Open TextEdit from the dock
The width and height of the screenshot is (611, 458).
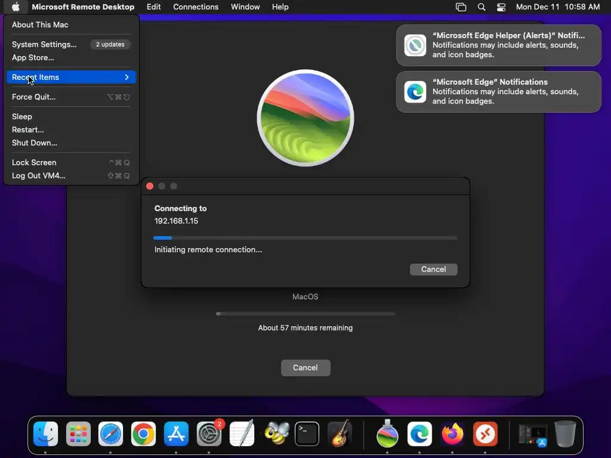point(242,433)
